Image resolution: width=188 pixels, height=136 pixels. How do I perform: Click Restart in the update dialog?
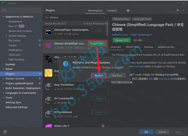click(x=99, y=76)
